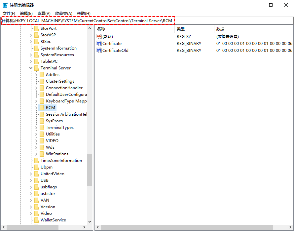Select the Ubpm key
This screenshot has width=294, height=231.
(x=47, y=167)
